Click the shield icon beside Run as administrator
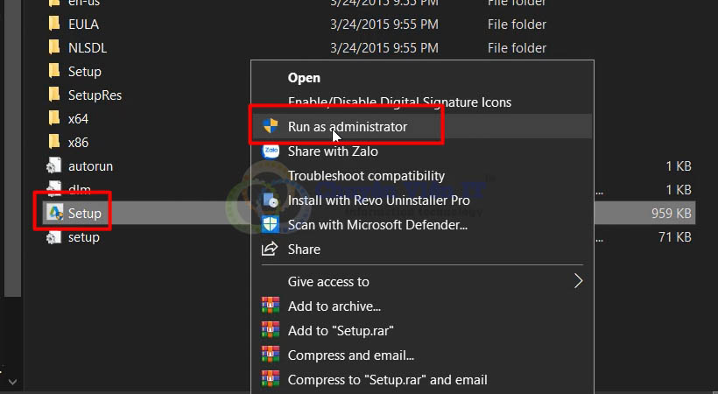The image size is (718, 394). (x=271, y=126)
